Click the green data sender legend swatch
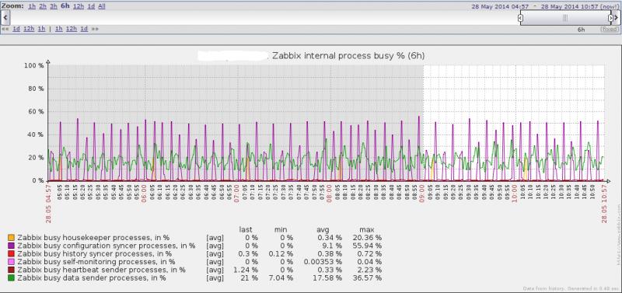The image size is (622, 293). click(x=11, y=278)
